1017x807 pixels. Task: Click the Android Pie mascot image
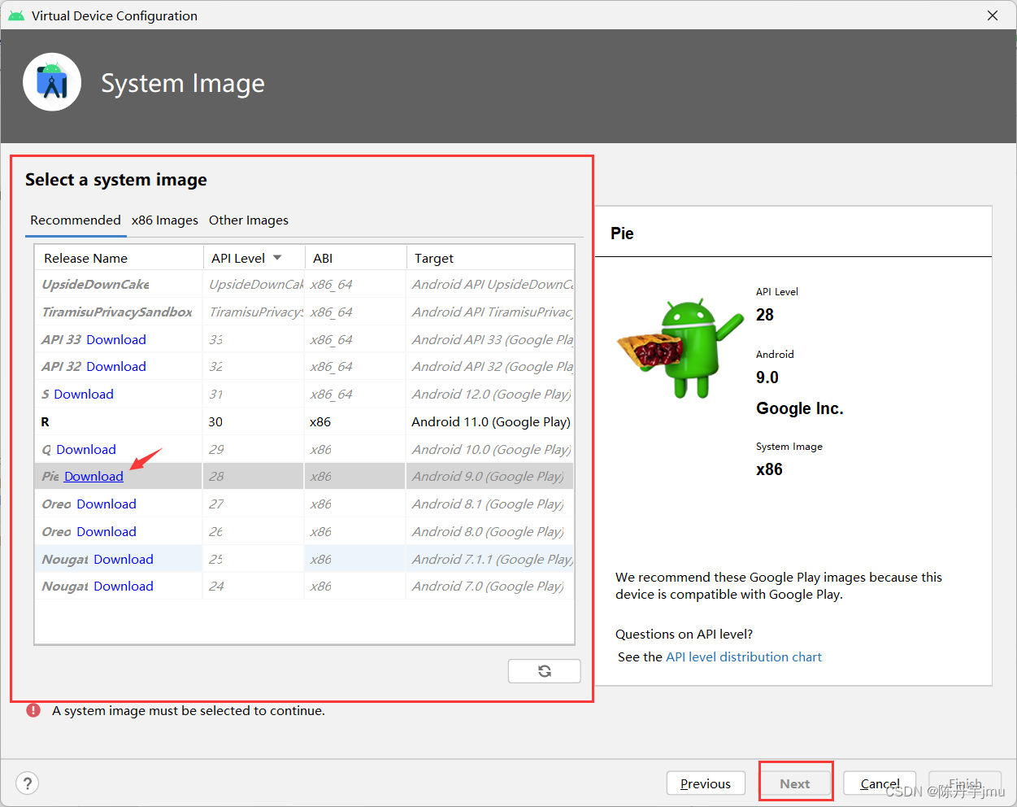tap(680, 348)
